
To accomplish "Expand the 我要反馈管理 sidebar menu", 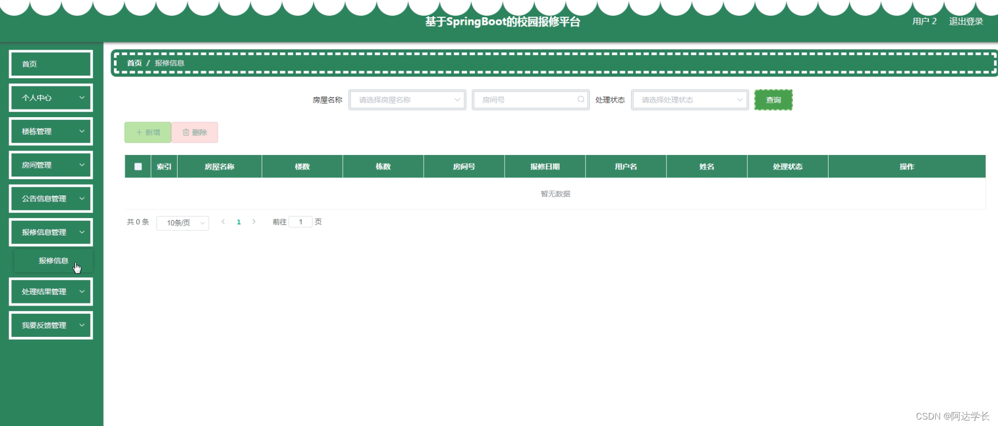I will (x=51, y=325).
